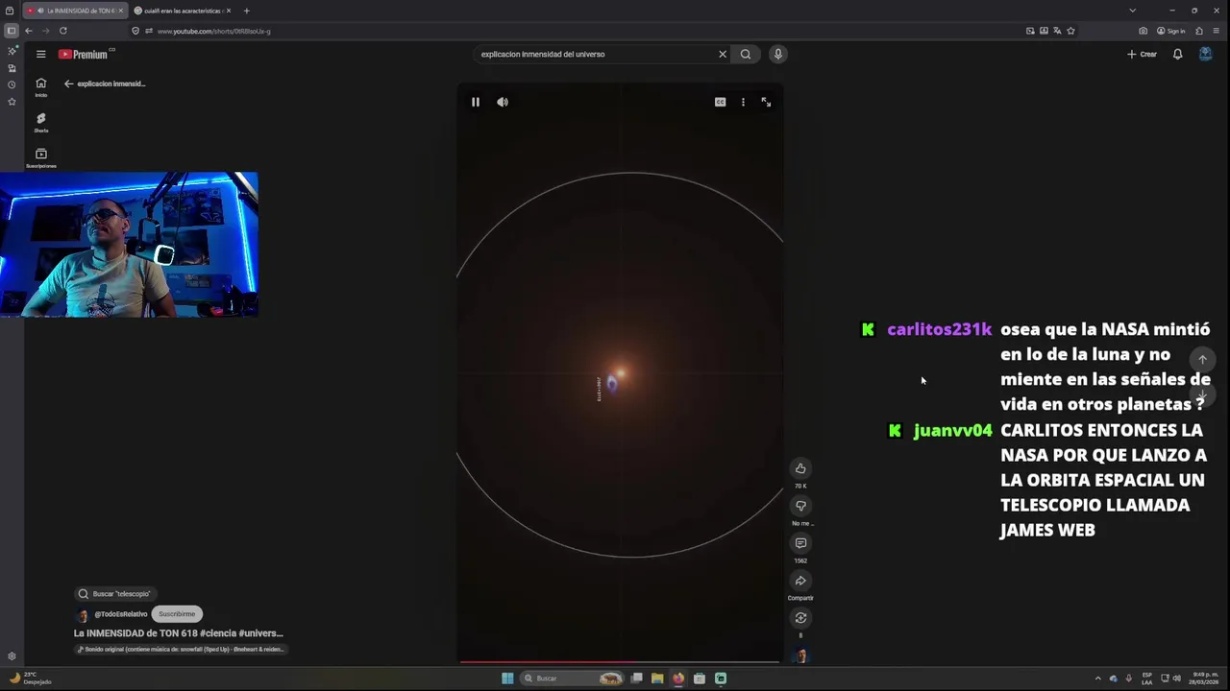Open the browser application hamburger menu
This screenshot has width=1230, height=691.
(x=1217, y=31)
